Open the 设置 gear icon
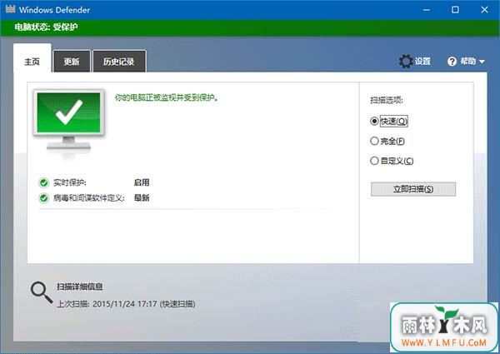500x354 pixels. pos(406,61)
